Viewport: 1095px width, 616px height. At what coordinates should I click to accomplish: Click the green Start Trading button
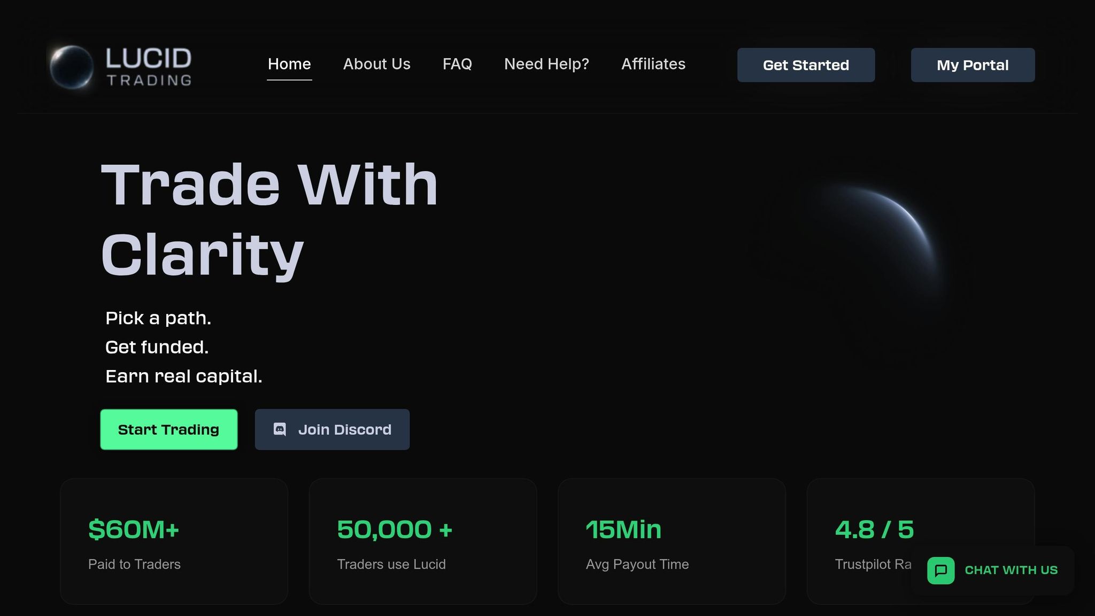coord(168,429)
